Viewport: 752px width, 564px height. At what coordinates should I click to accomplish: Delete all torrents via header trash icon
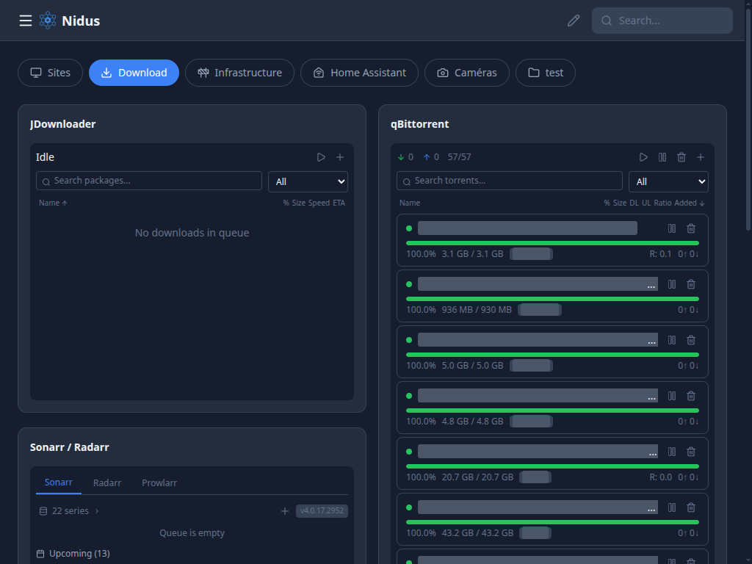coord(681,157)
